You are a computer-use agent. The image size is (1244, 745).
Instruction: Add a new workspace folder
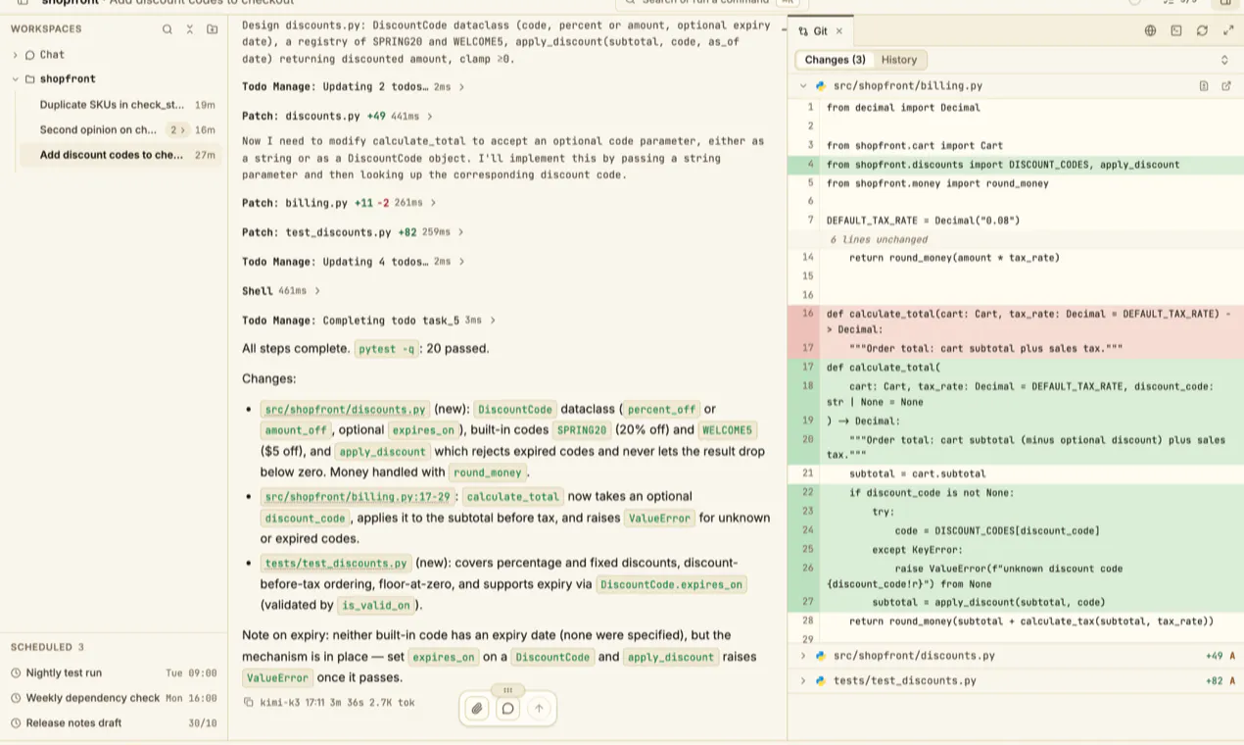213,29
